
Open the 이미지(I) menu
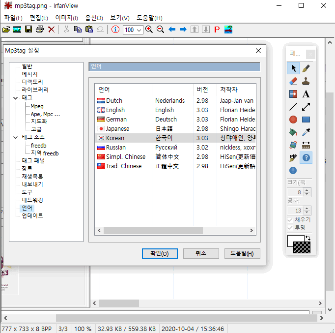66,18
